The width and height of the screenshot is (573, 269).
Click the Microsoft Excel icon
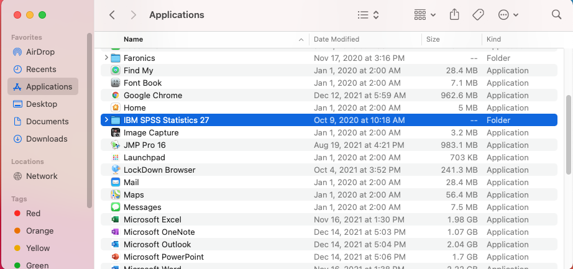(115, 219)
